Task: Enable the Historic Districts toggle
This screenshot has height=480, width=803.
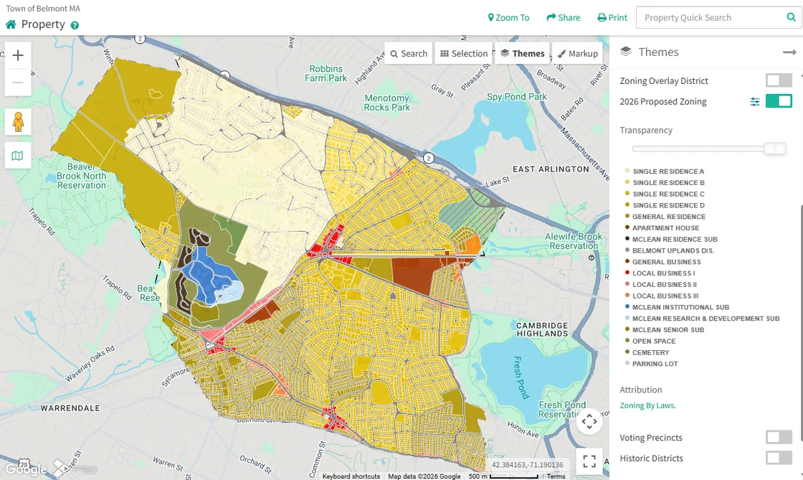Action: tap(779, 458)
